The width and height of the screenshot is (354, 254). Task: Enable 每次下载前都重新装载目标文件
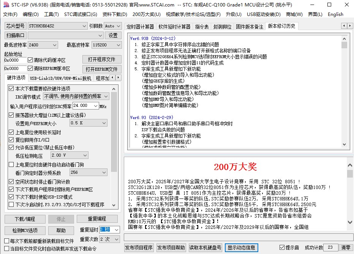pos(7,241)
